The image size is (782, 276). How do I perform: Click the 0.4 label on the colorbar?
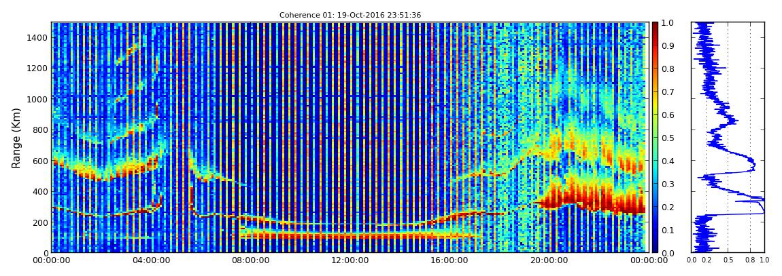coord(667,161)
